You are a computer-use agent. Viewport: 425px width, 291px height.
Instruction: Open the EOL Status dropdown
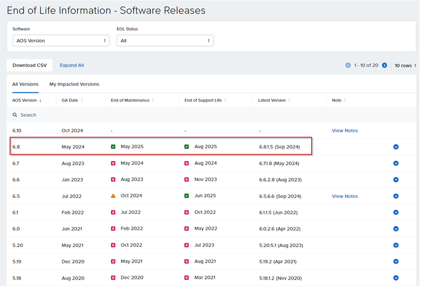pos(165,41)
